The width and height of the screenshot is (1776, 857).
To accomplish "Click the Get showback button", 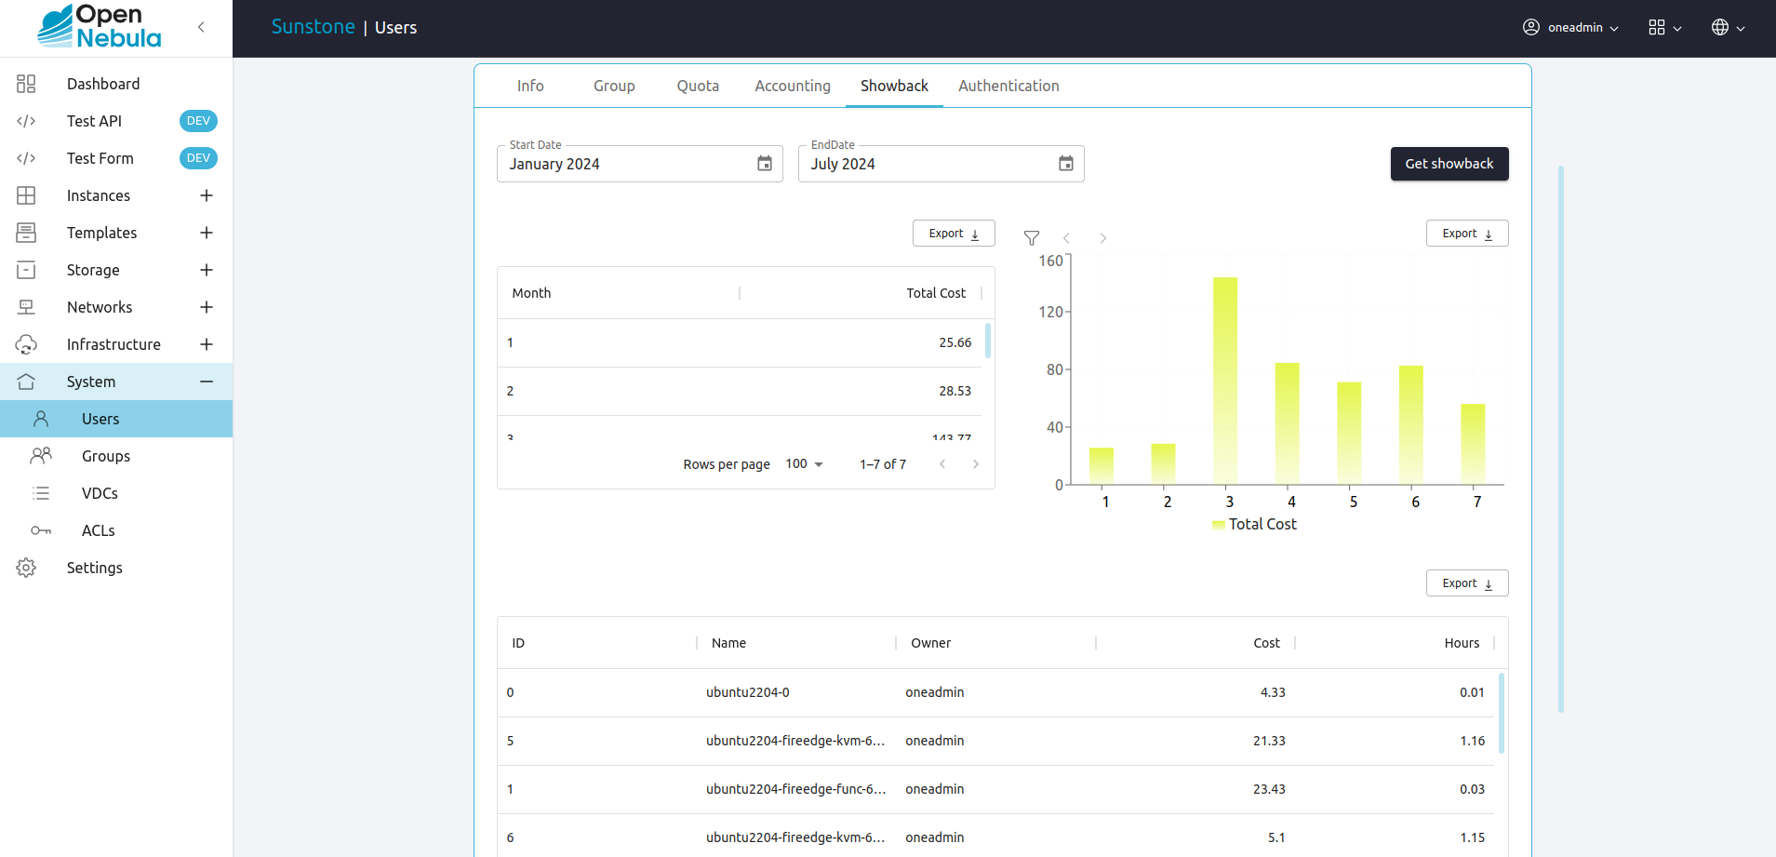I will [1449, 164].
